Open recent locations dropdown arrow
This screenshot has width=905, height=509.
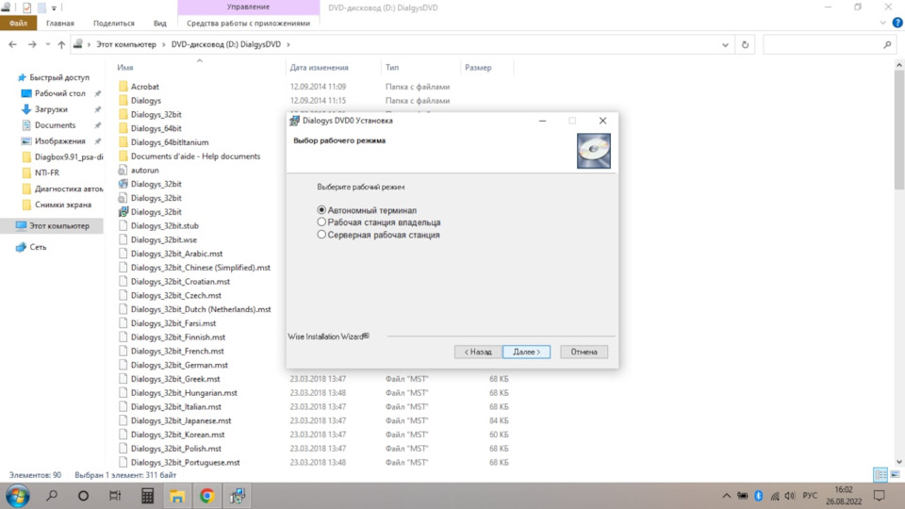pyautogui.click(x=47, y=44)
